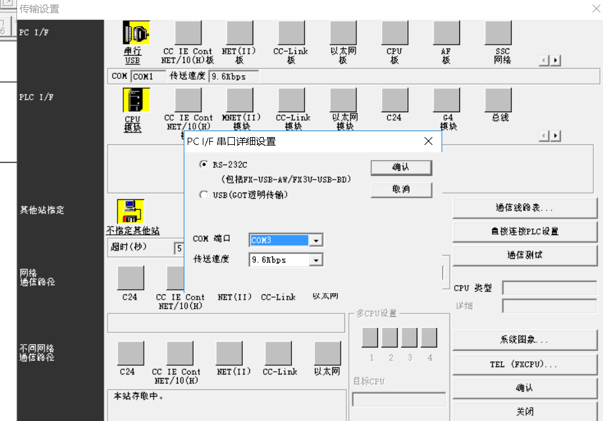Click the SSC 网络 icon

(498, 33)
